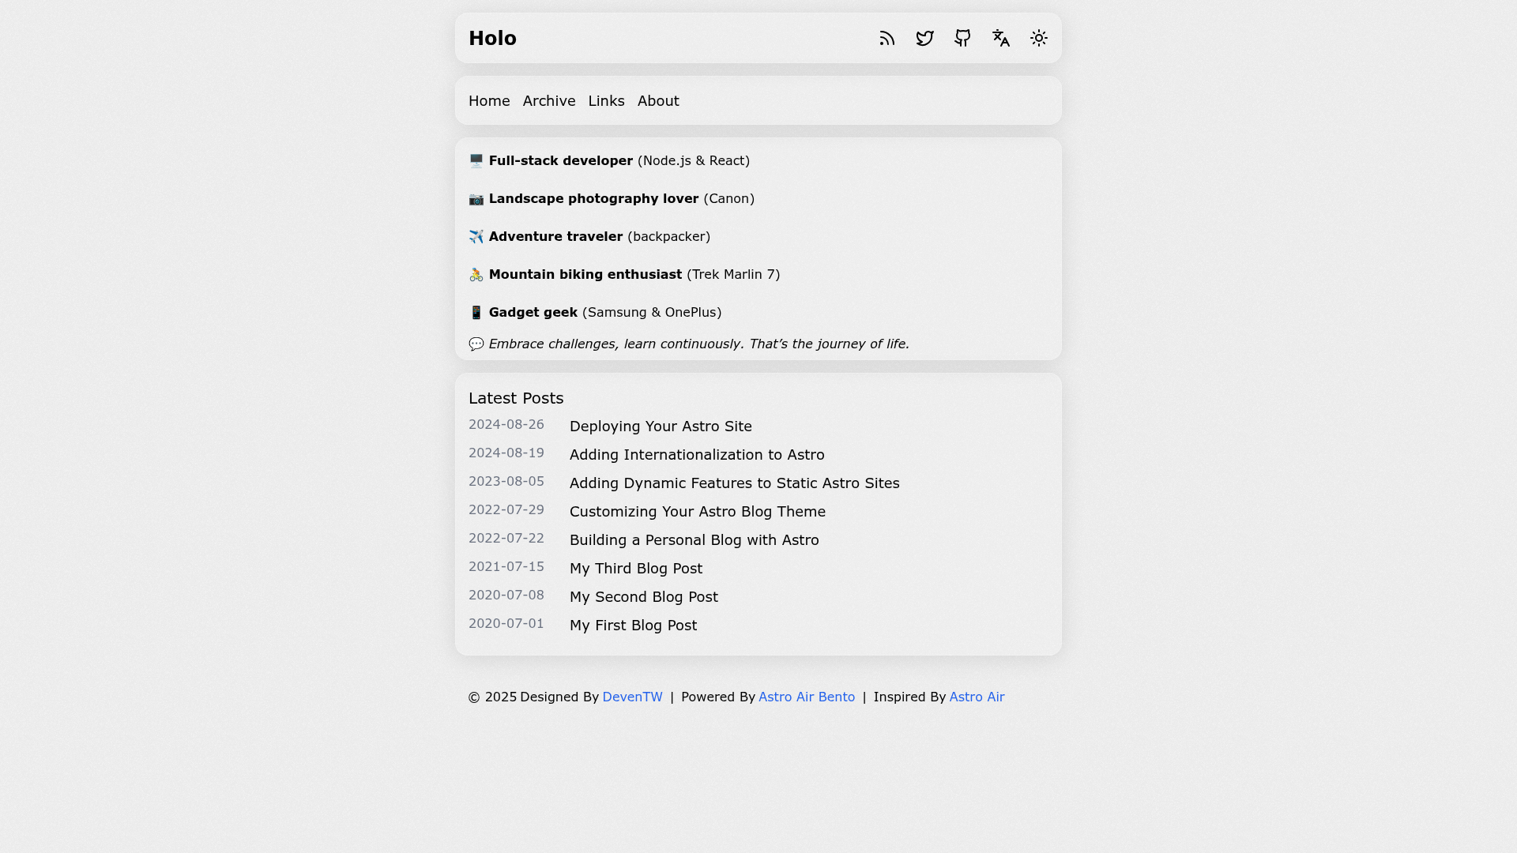Screen dimensions: 1517x853
Task: Click Gadget geek text
Action: 533,313
